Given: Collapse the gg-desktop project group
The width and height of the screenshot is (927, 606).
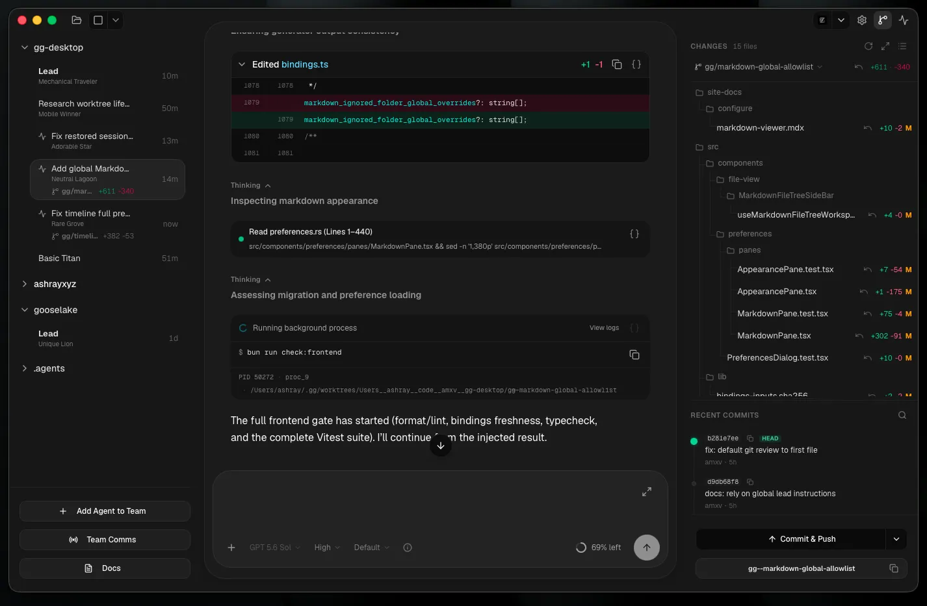Looking at the screenshot, I should (25, 47).
